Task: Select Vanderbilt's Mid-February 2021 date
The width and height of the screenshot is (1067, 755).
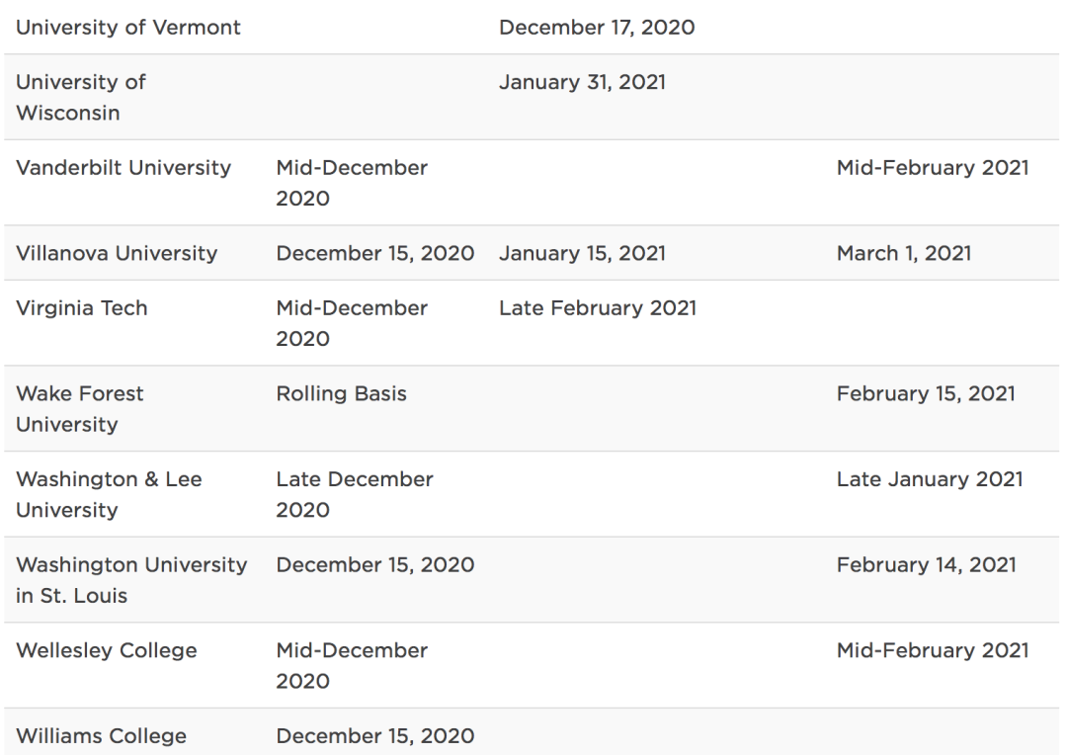Action: click(x=932, y=168)
